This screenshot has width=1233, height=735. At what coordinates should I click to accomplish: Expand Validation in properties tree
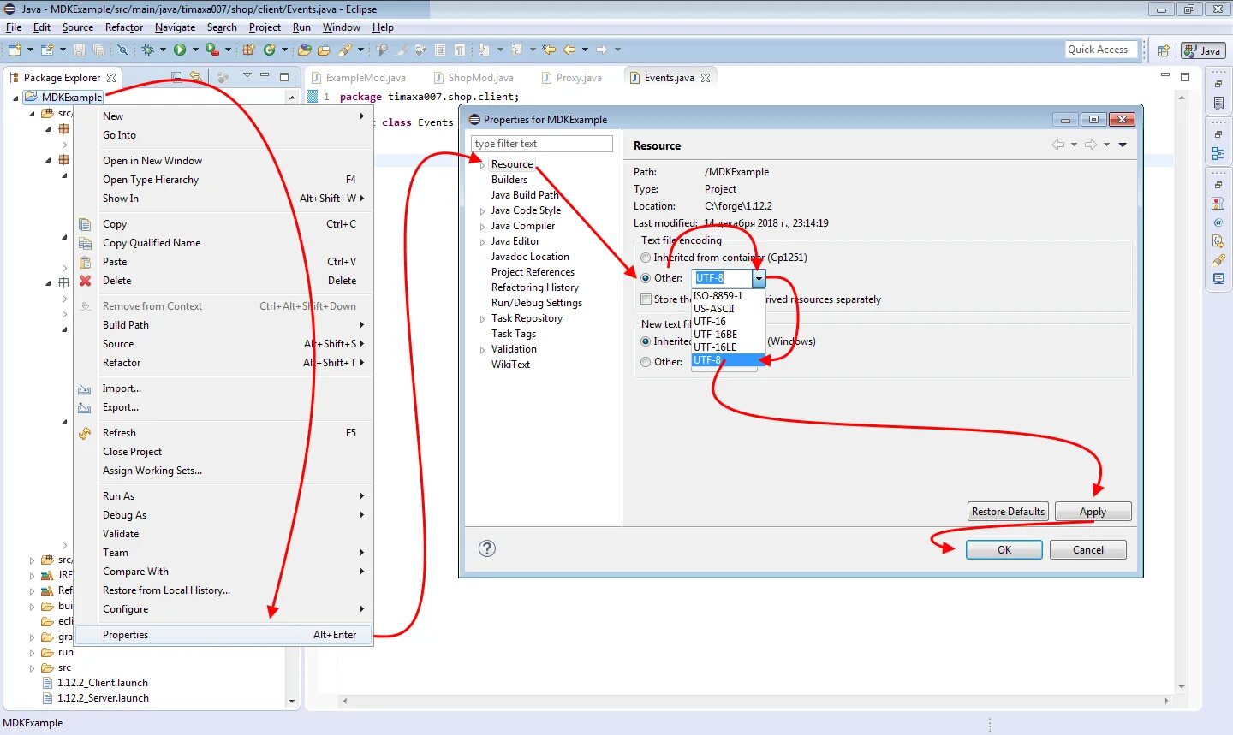click(482, 349)
